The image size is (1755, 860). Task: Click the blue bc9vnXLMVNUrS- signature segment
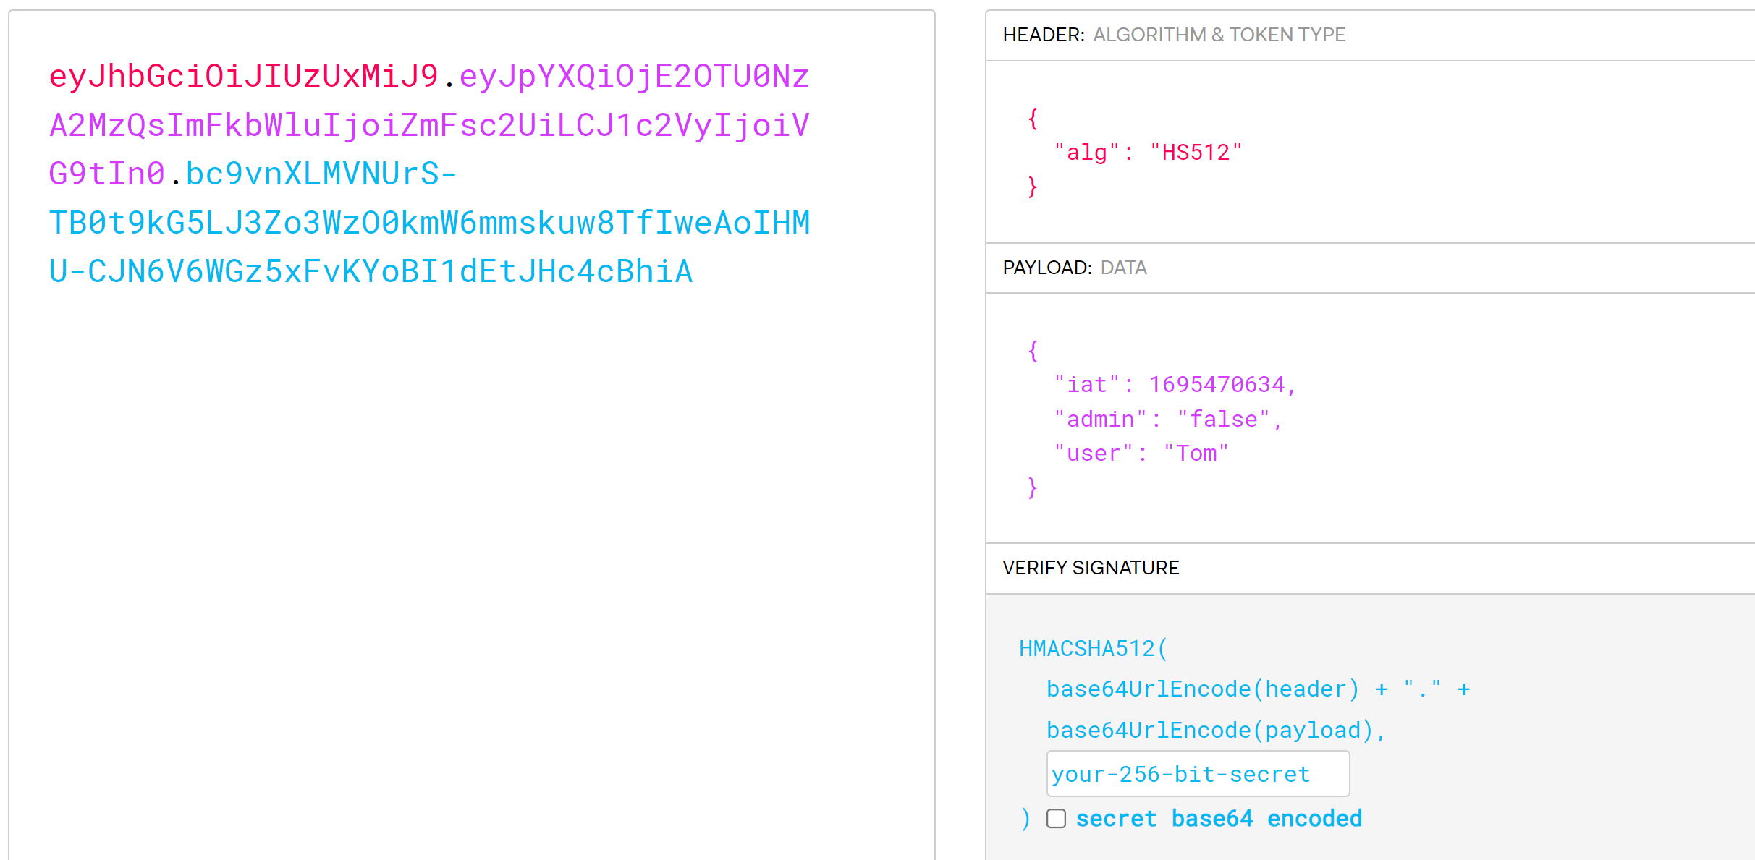(321, 174)
